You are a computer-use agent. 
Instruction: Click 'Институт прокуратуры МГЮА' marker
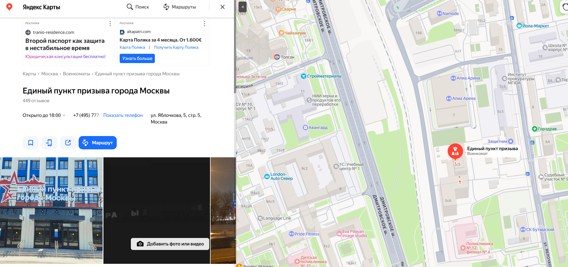[x=504, y=79]
